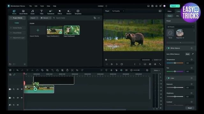Click the timeline layout grid icon
Screen dimensions: 204x114
coord(10,70)
